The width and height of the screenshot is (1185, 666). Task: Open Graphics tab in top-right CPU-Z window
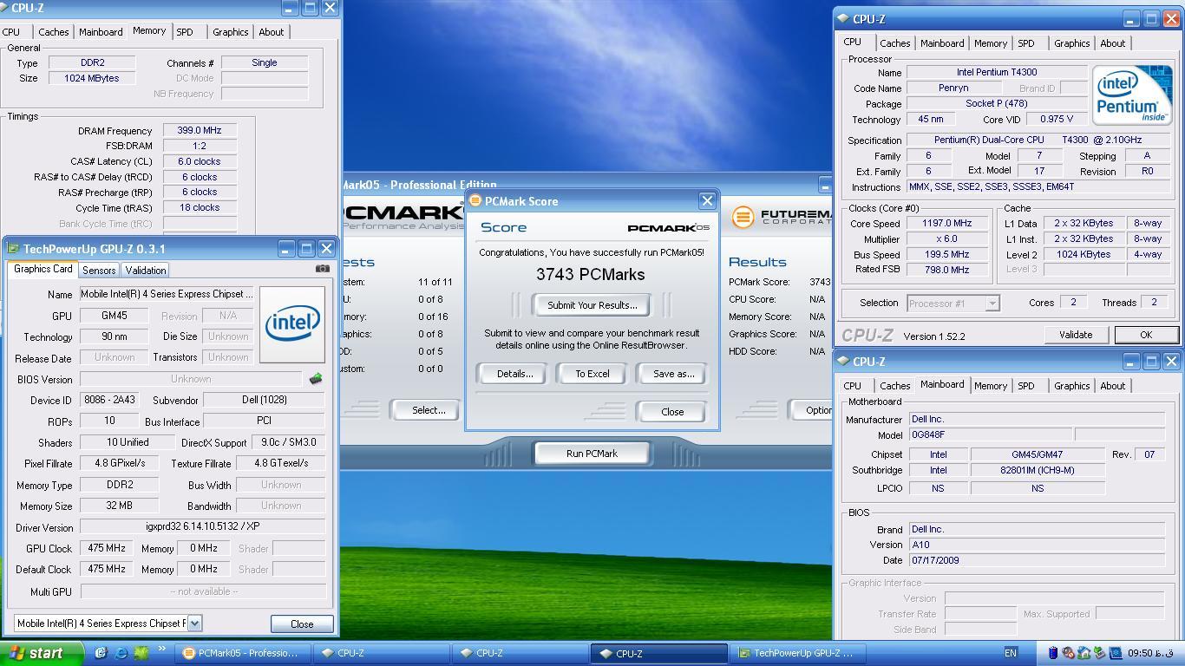coord(1071,43)
